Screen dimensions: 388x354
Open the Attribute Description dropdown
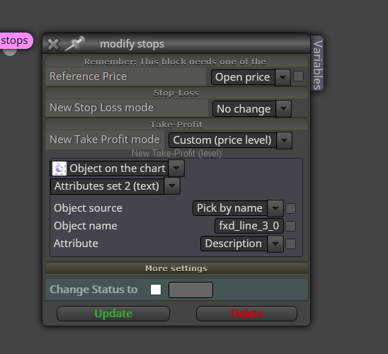click(242, 244)
